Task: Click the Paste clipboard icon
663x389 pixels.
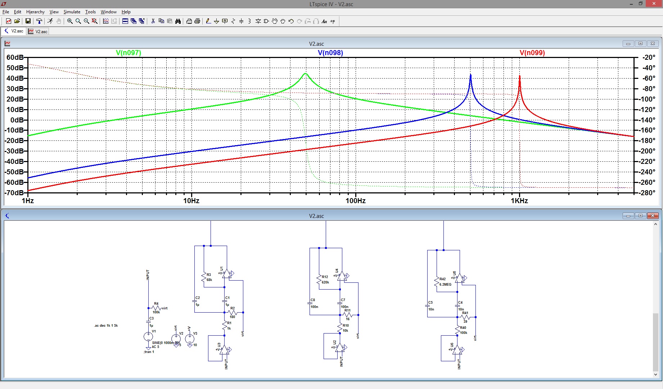Action: [x=170, y=21]
